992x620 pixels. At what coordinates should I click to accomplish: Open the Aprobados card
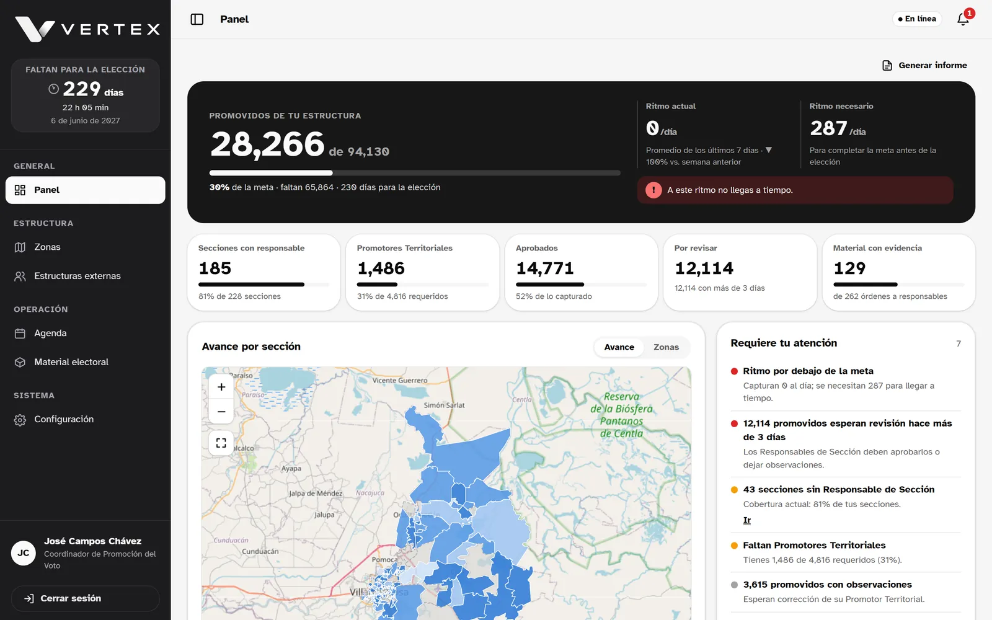coord(581,273)
